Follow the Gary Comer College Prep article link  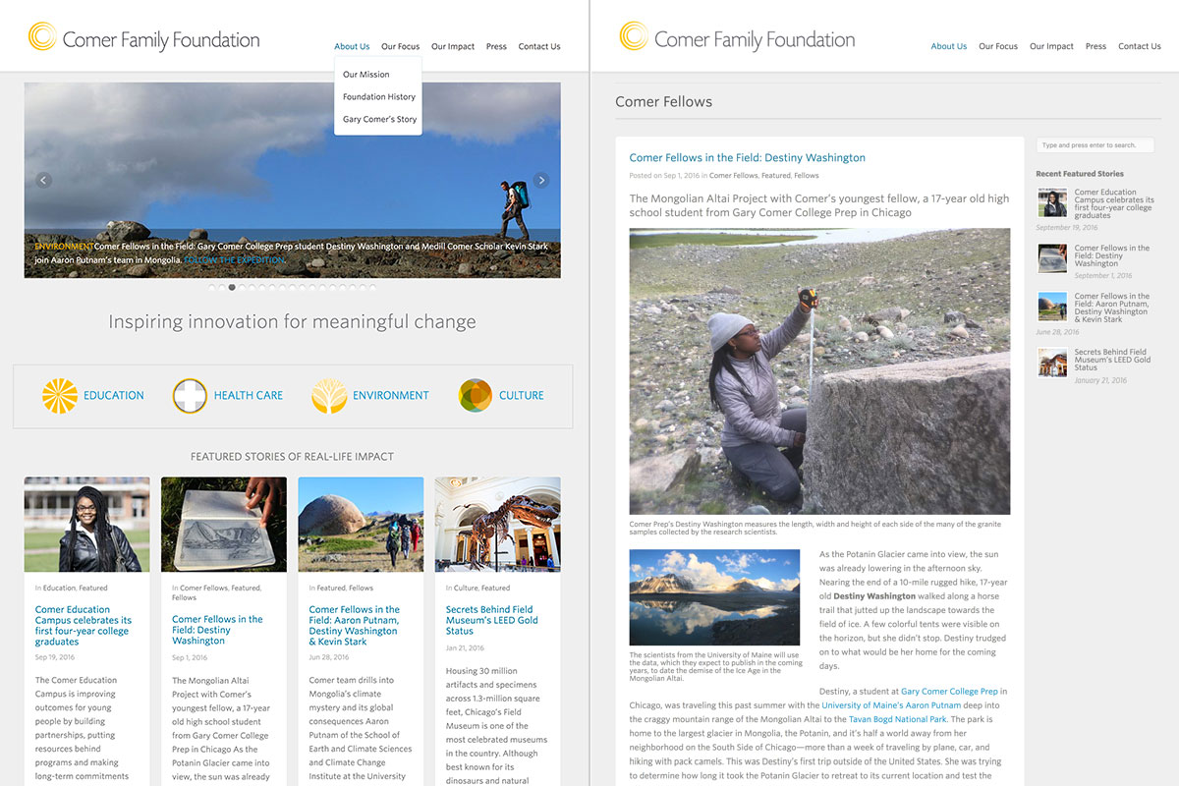click(x=949, y=692)
